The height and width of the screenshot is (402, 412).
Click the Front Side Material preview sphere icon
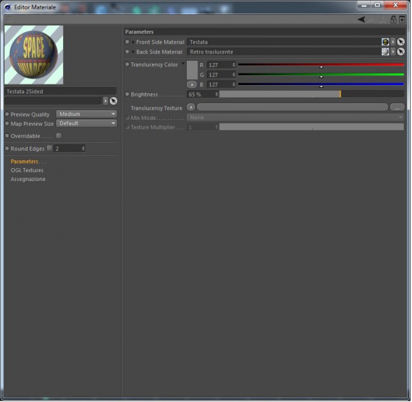tap(385, 42)
